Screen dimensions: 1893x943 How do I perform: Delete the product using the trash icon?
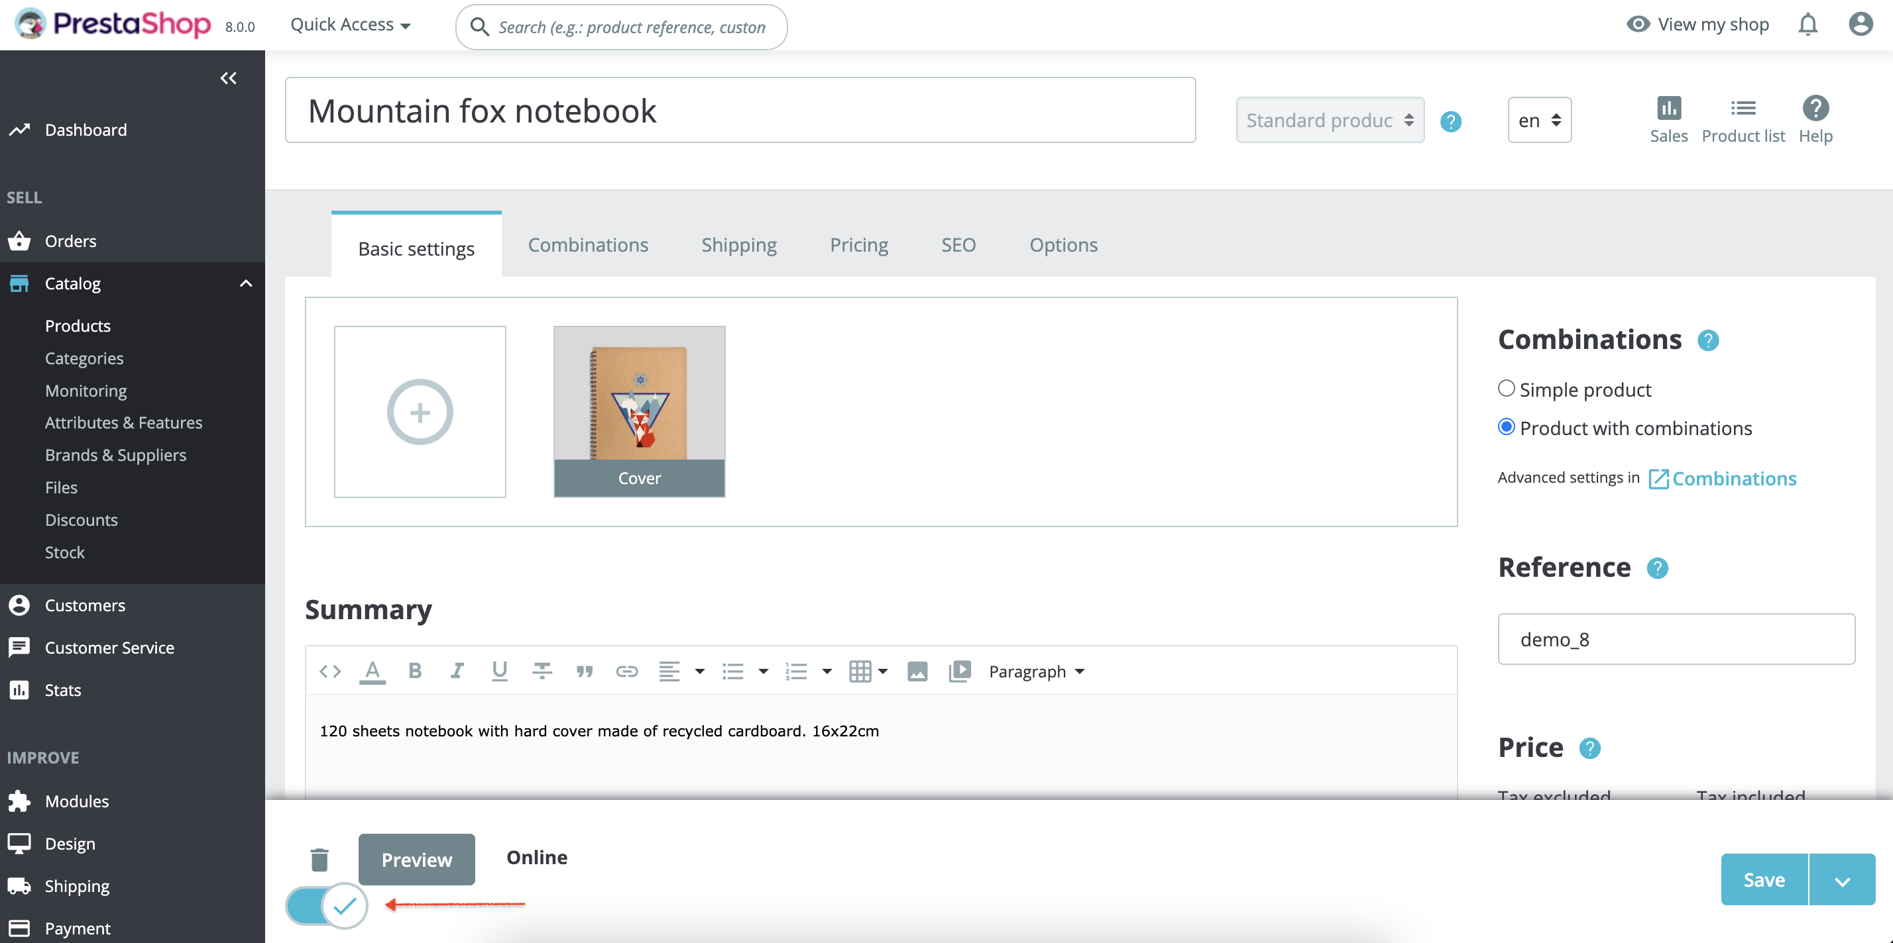(x=319, y=860)
